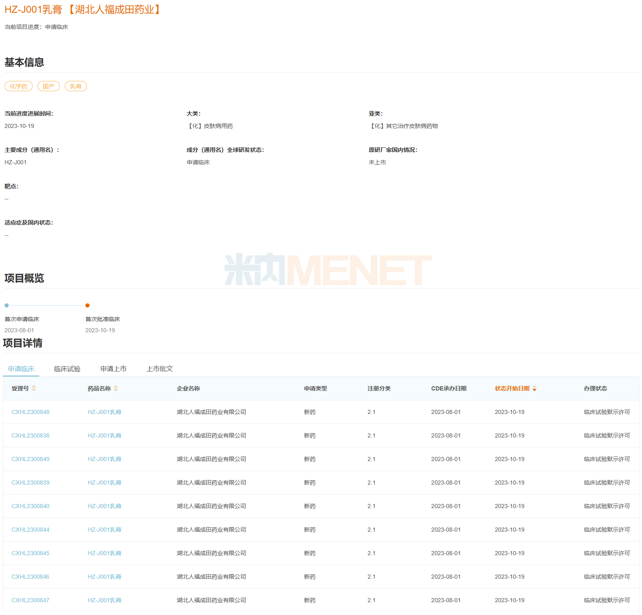Viewport: 642px width, 615px height.
Task: Click the 企业名称 column header
Action: click(188, 388)
